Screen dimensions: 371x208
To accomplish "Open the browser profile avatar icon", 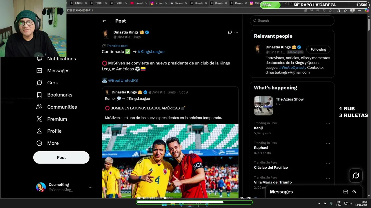I will tap(352, 10).
